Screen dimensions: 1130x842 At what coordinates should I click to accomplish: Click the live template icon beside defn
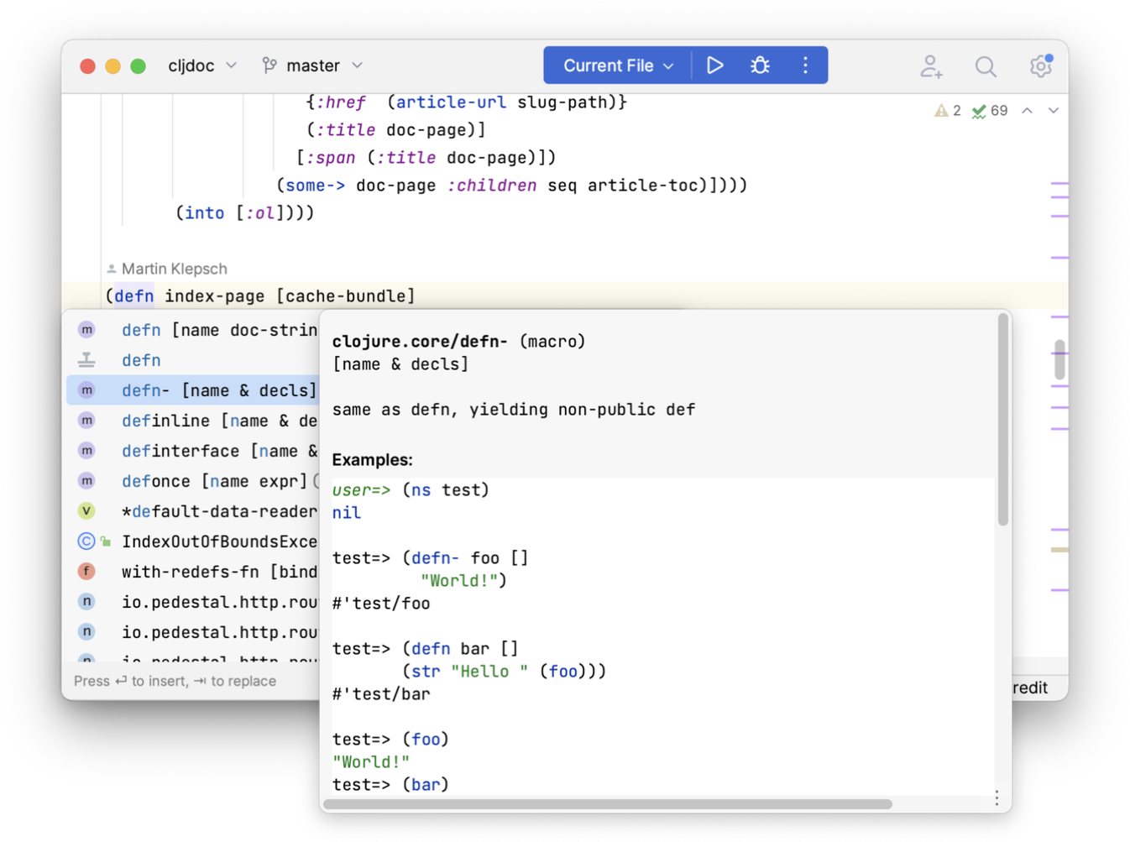[x=86, y=360]
